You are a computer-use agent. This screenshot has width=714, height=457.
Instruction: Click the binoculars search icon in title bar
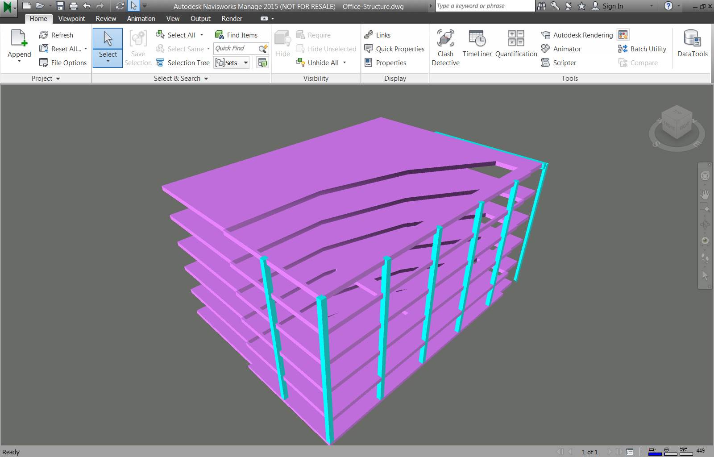click(x=542, y=6)
